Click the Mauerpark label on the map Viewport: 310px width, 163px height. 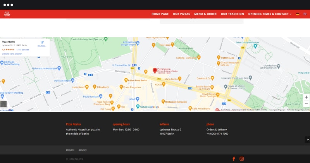[66, 57]
